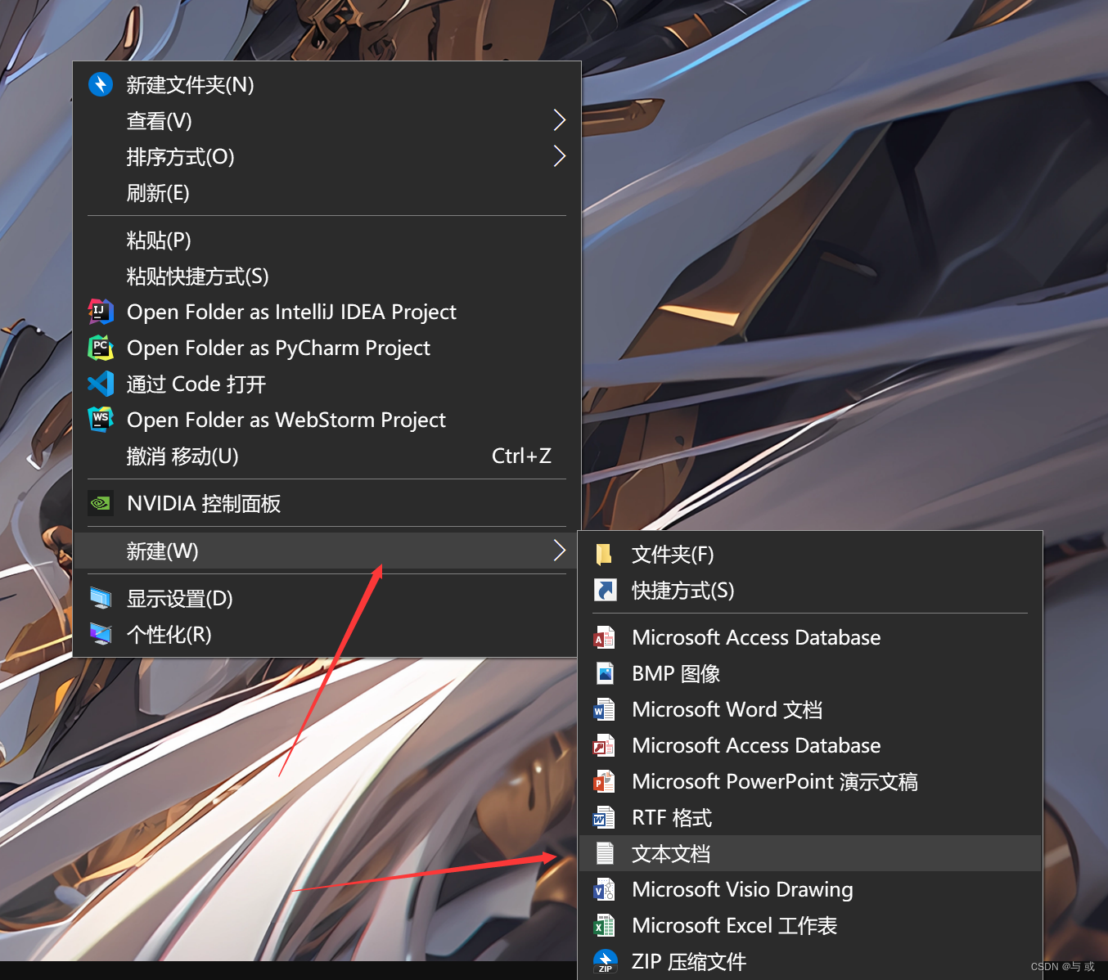Create new 文件夹(F) from submenu
This screenshot has width=1108, height=980.
tap(810, 555)
